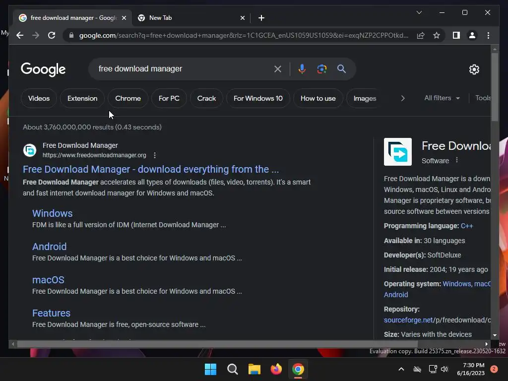Apply the Chrome filter chip
The height and width of the screenshot is (381, 508).
[128, 98]
